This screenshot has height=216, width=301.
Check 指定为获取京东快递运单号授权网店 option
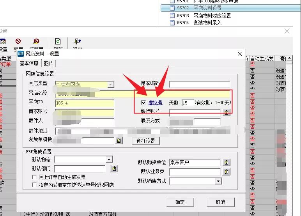[35, 185]
